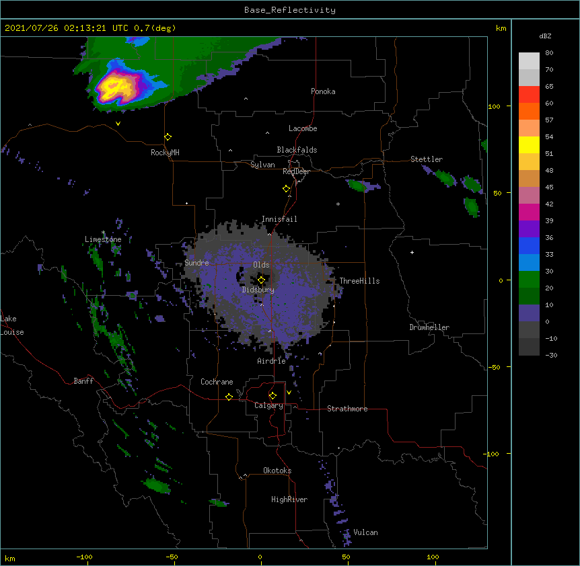
Task: Click the yellow v marker east of Calgary
Action: coord(289,393)
